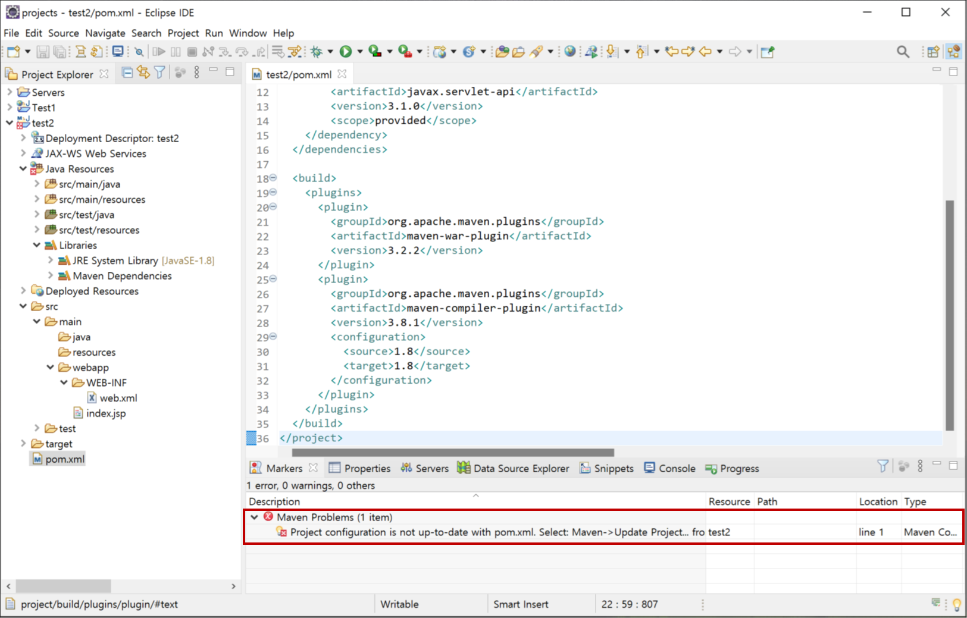This screenshot has height=618, width=967.
Task: Open the Project Explorer filter funnel icon
Action: point(159,73)
